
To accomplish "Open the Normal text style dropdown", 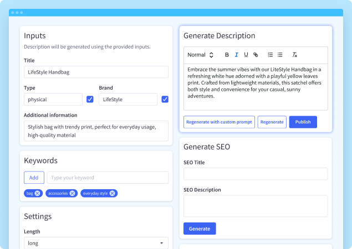I will [200, 55].
